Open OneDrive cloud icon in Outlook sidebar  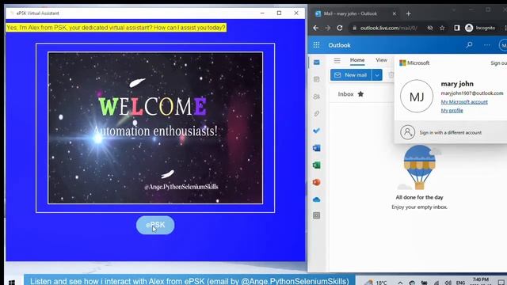[x=317, y=199]
